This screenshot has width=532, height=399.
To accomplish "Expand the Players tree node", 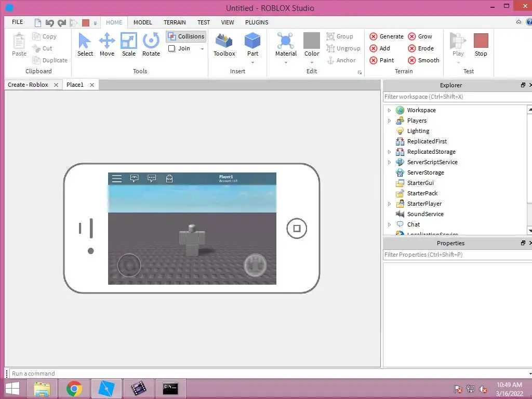I will click(389, 121).
